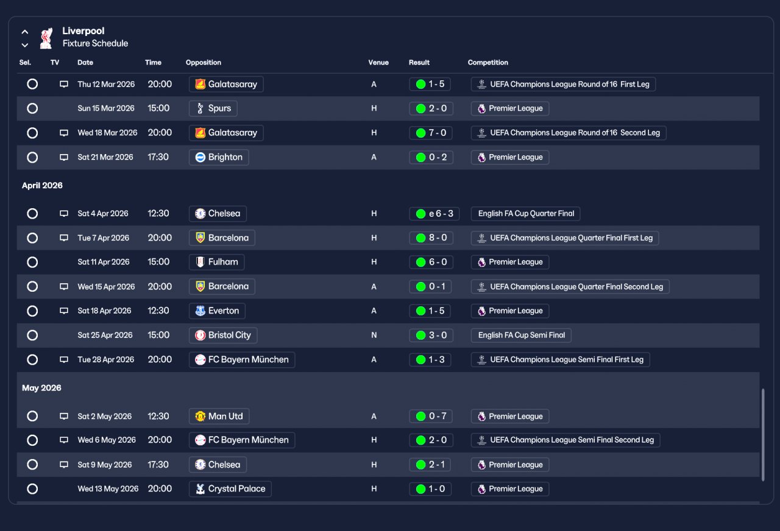The image size is (780, 531).
Task: Click the TV icon for Sat 9 May Chelsea match
Action: [x=64, y=465]
